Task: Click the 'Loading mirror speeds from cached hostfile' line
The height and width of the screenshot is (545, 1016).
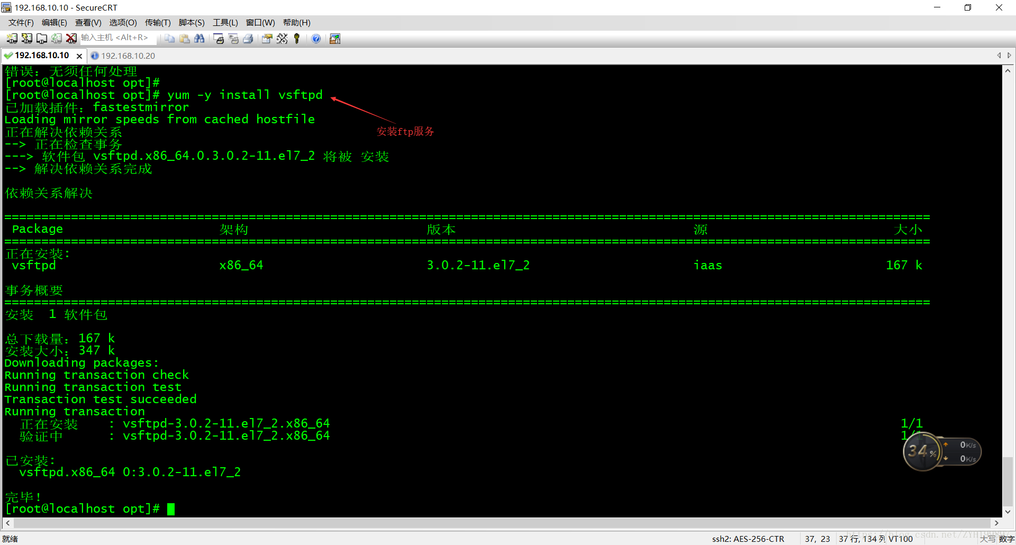Action: 159,119
